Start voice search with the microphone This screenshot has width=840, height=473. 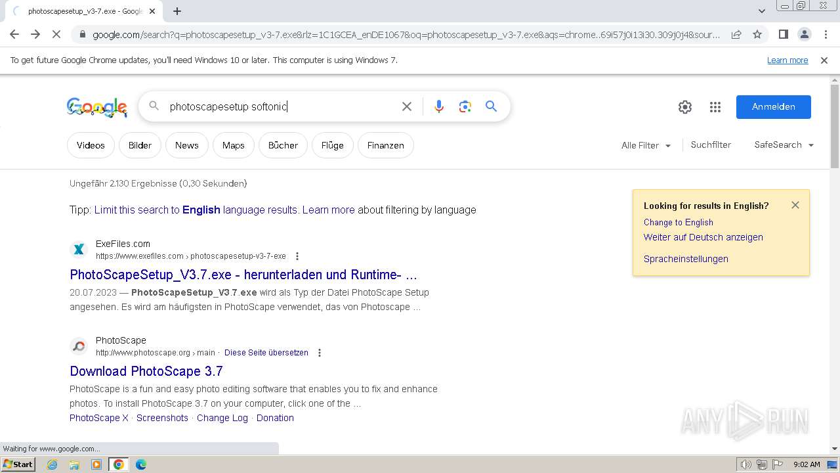(x=439, y=106)
